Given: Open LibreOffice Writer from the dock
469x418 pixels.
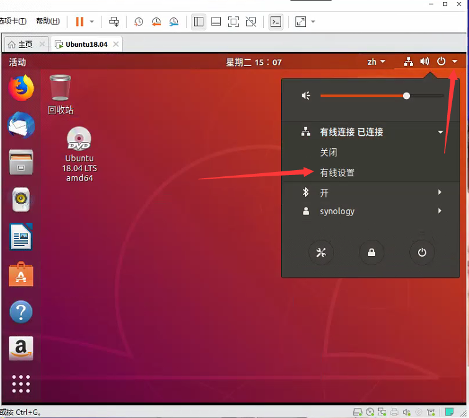Looking at the screenshot, I should pyautogui.click(x=21, y=237).
